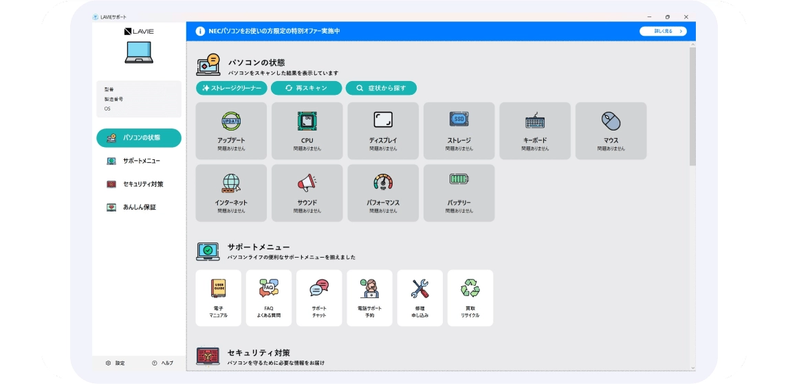
Task: Click the info icon in the blue banner
Action: pos(200,31)
